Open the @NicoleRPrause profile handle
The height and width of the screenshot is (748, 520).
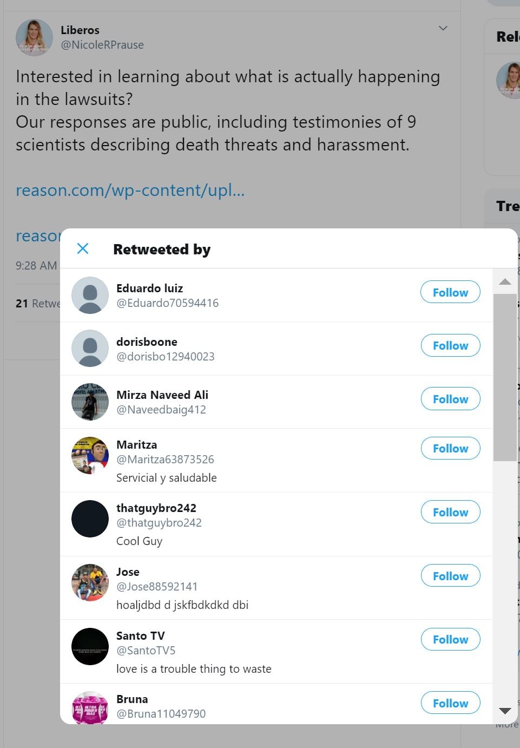[102, 45]
